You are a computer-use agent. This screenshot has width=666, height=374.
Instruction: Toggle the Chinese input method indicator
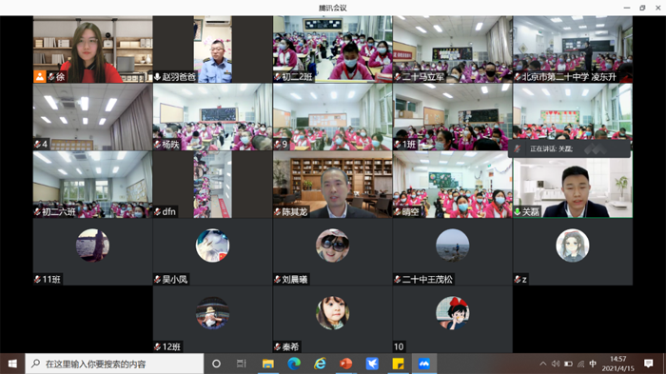593,364
